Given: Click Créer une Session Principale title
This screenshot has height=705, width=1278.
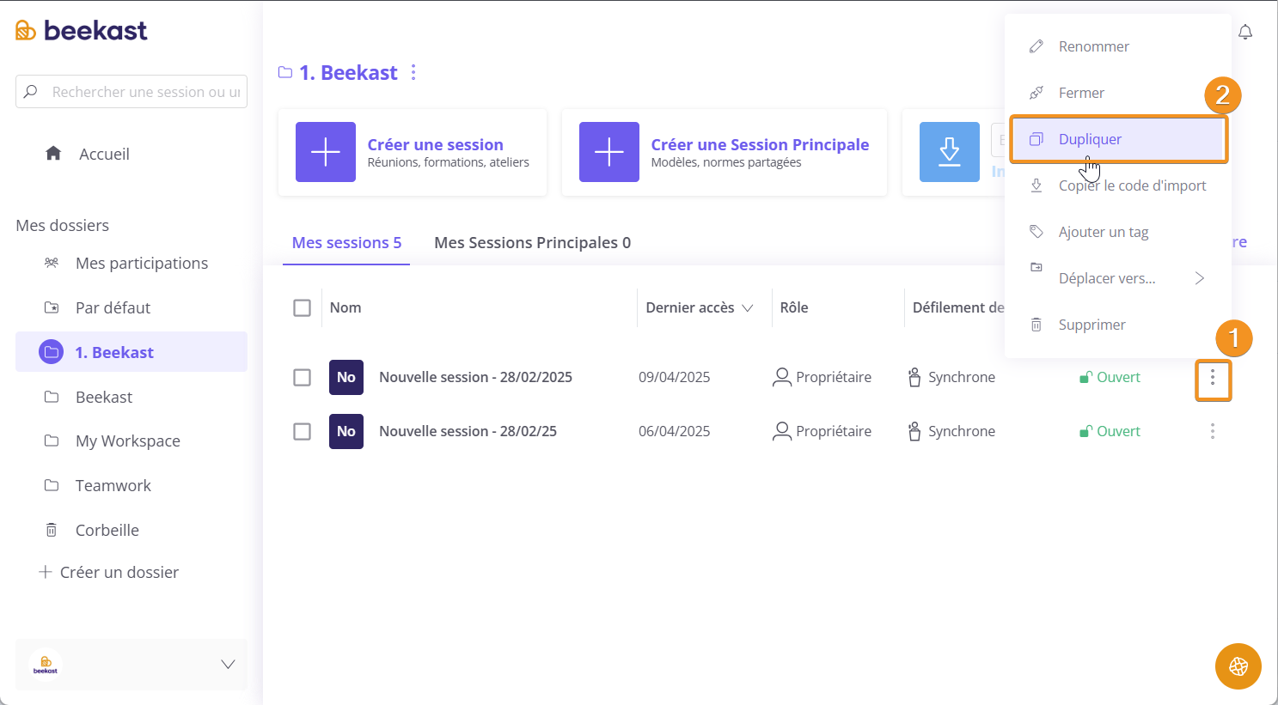Looking at the screenshot, I should (761, 144).
